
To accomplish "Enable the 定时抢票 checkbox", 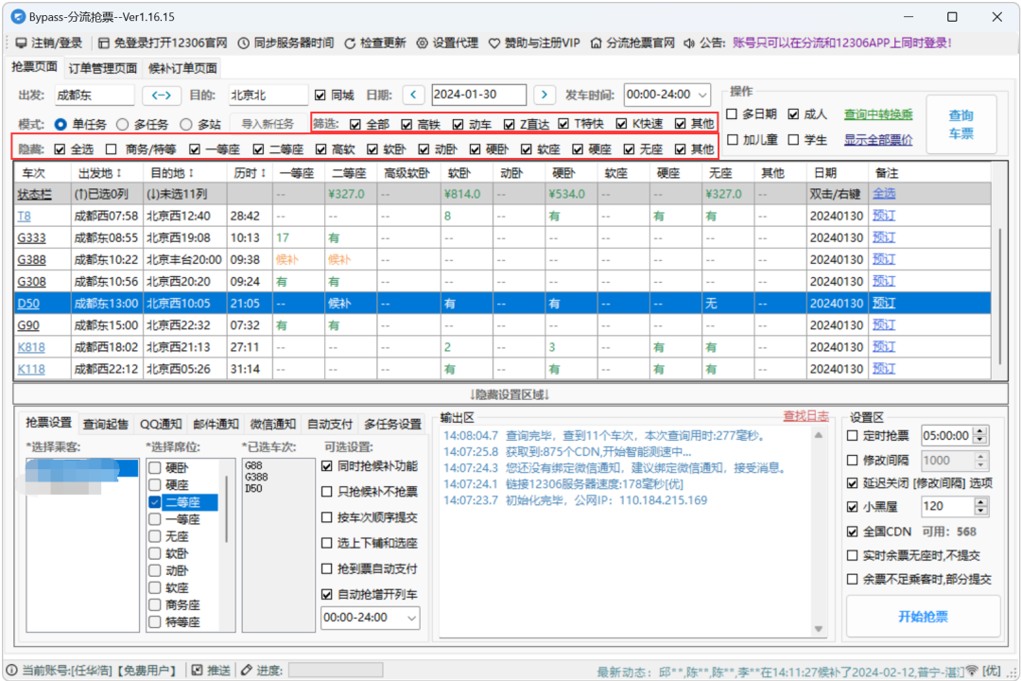I will tap(853, 436).
